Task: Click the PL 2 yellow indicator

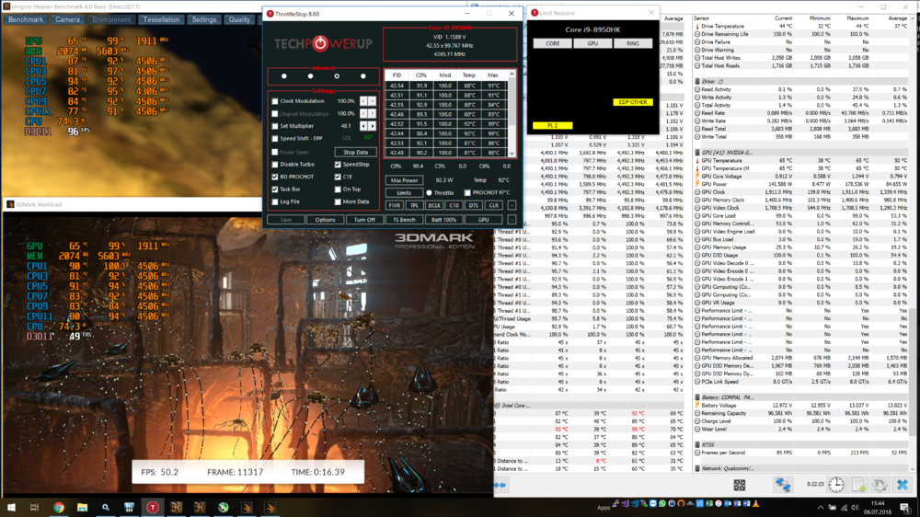Action: click(552, 126)
